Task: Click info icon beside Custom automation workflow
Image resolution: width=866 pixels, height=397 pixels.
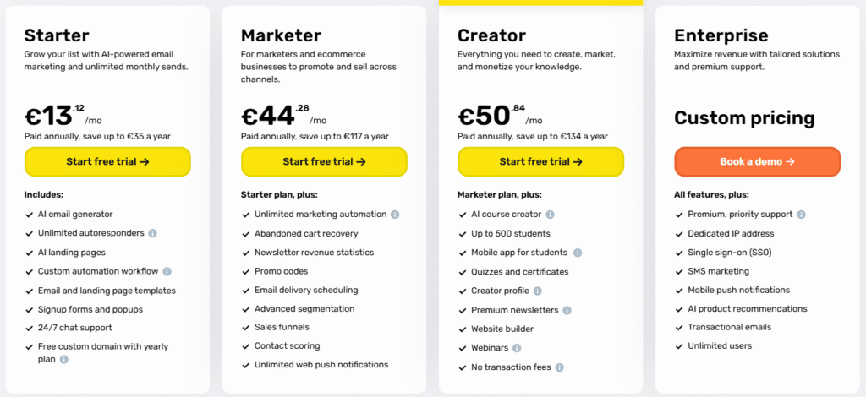Action: click(x=167, y=271)
